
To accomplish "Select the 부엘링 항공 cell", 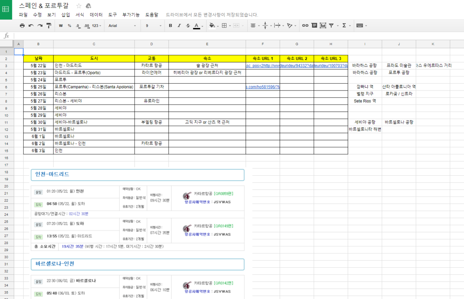I will point(152,122).
